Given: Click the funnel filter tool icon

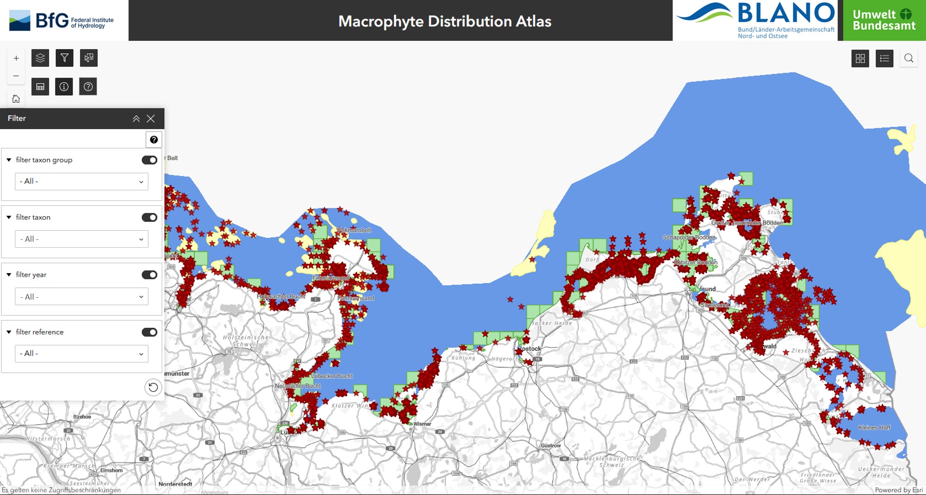Looking at the screenshot, I should coord(64,58).
